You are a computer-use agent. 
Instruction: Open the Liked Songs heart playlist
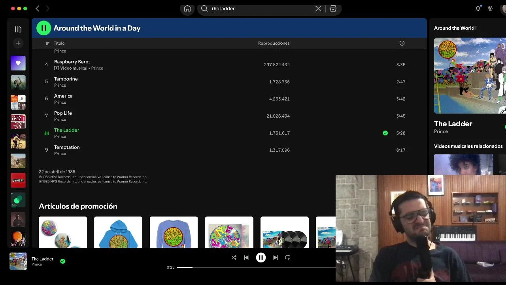coord(18,63)
